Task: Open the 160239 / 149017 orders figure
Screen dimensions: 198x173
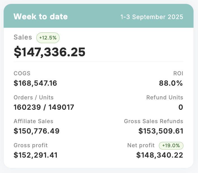Action: 44,107
